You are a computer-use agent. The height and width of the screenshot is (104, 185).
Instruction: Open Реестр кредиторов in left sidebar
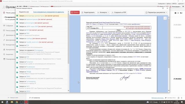9,30
